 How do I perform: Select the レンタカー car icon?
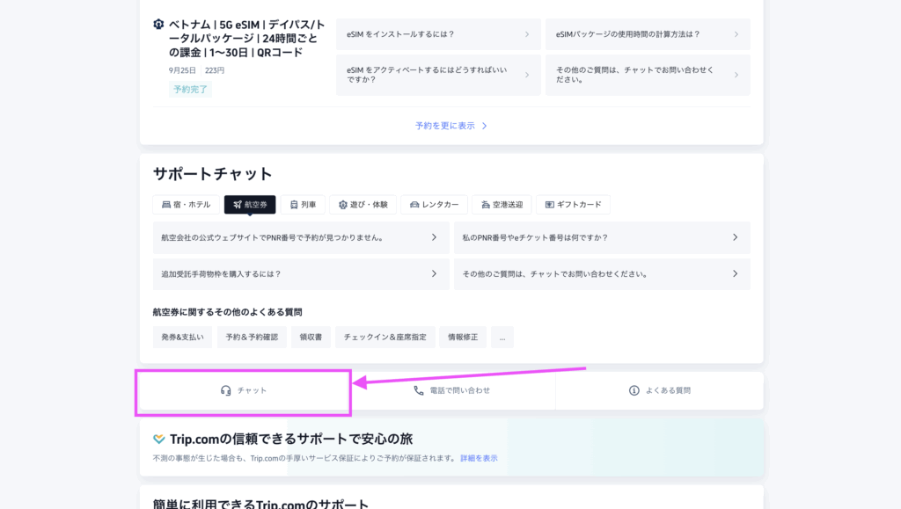tap(412, 204)
